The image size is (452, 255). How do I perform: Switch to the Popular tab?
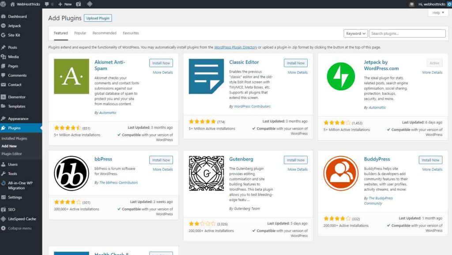click(80, 33)
